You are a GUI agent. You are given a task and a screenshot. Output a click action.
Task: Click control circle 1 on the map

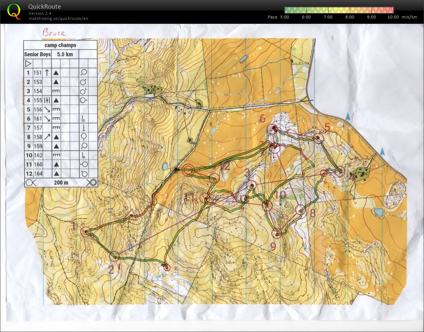[86, 232]
